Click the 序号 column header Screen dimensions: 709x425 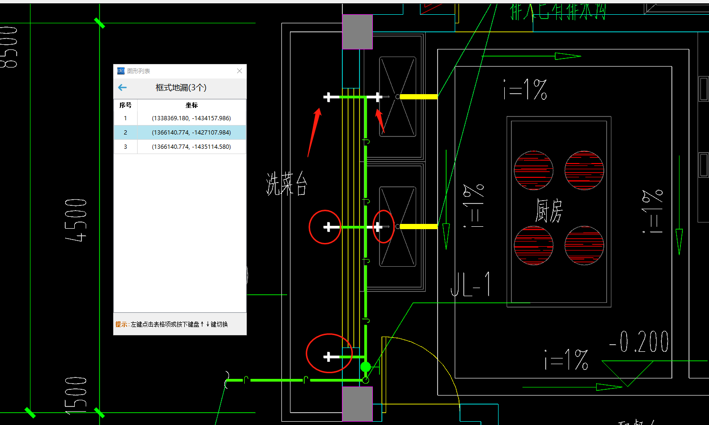point(125,105)
